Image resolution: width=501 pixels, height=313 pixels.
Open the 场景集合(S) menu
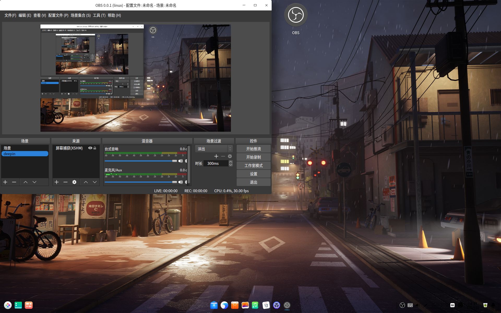tap(81, 15)
